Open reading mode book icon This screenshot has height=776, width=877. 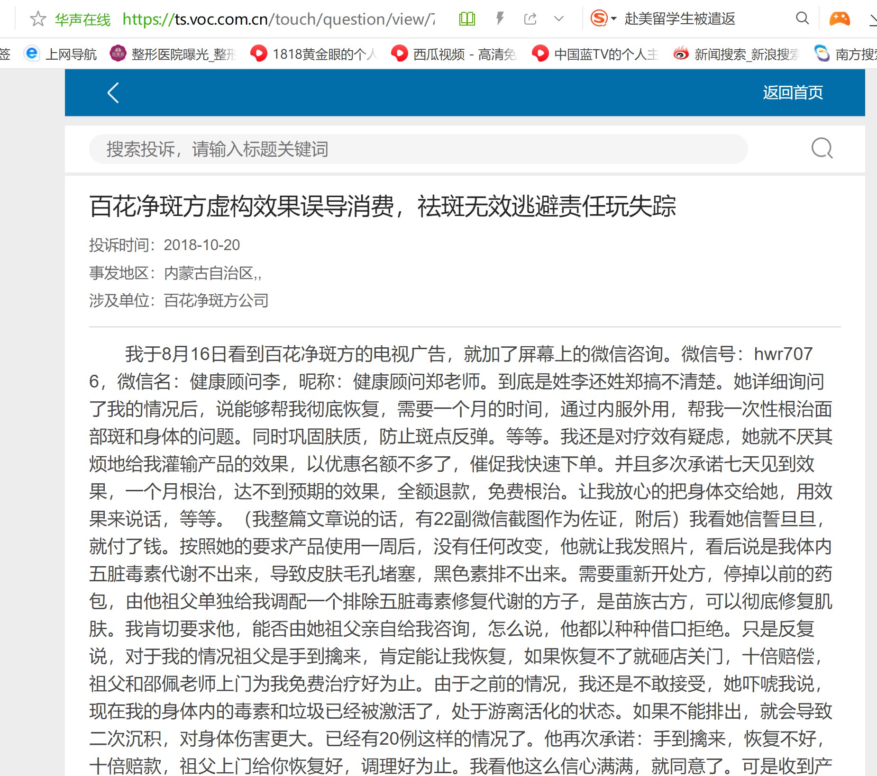tap(467, 19)
